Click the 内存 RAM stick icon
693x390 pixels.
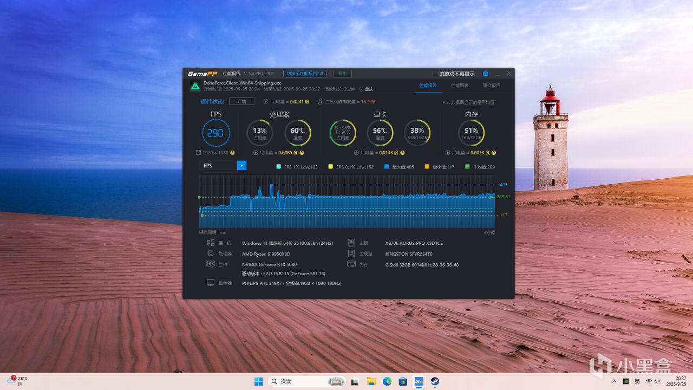(351, 264)
